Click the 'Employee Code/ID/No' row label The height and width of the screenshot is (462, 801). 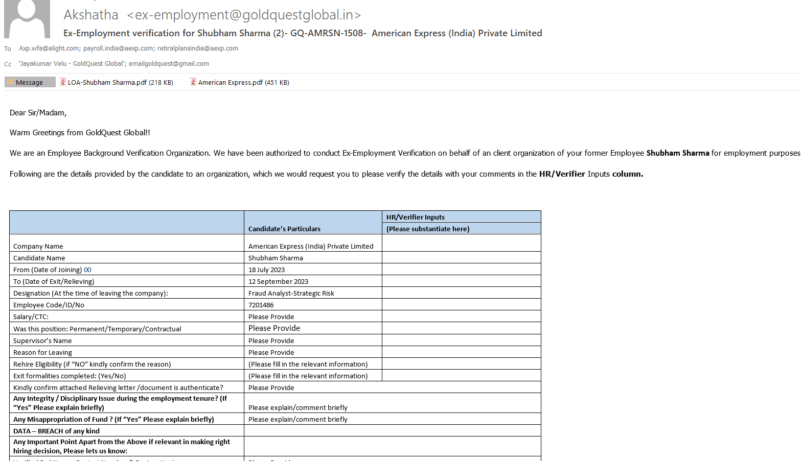click(x=49, y=305)
